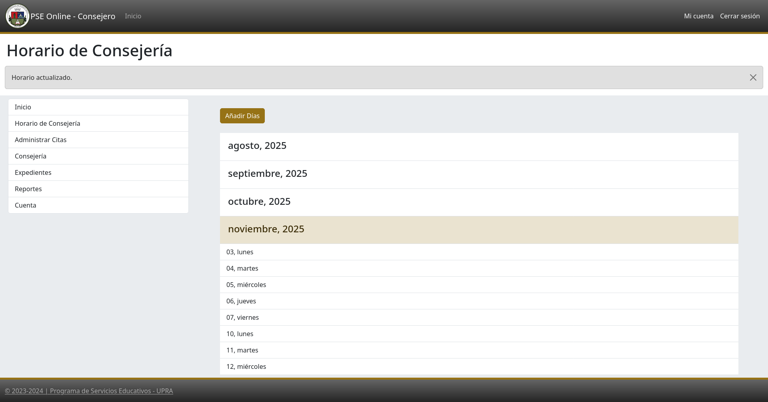Click the UPRA university seal logo
The image size is (768, 402).
(x=18, y=16)
